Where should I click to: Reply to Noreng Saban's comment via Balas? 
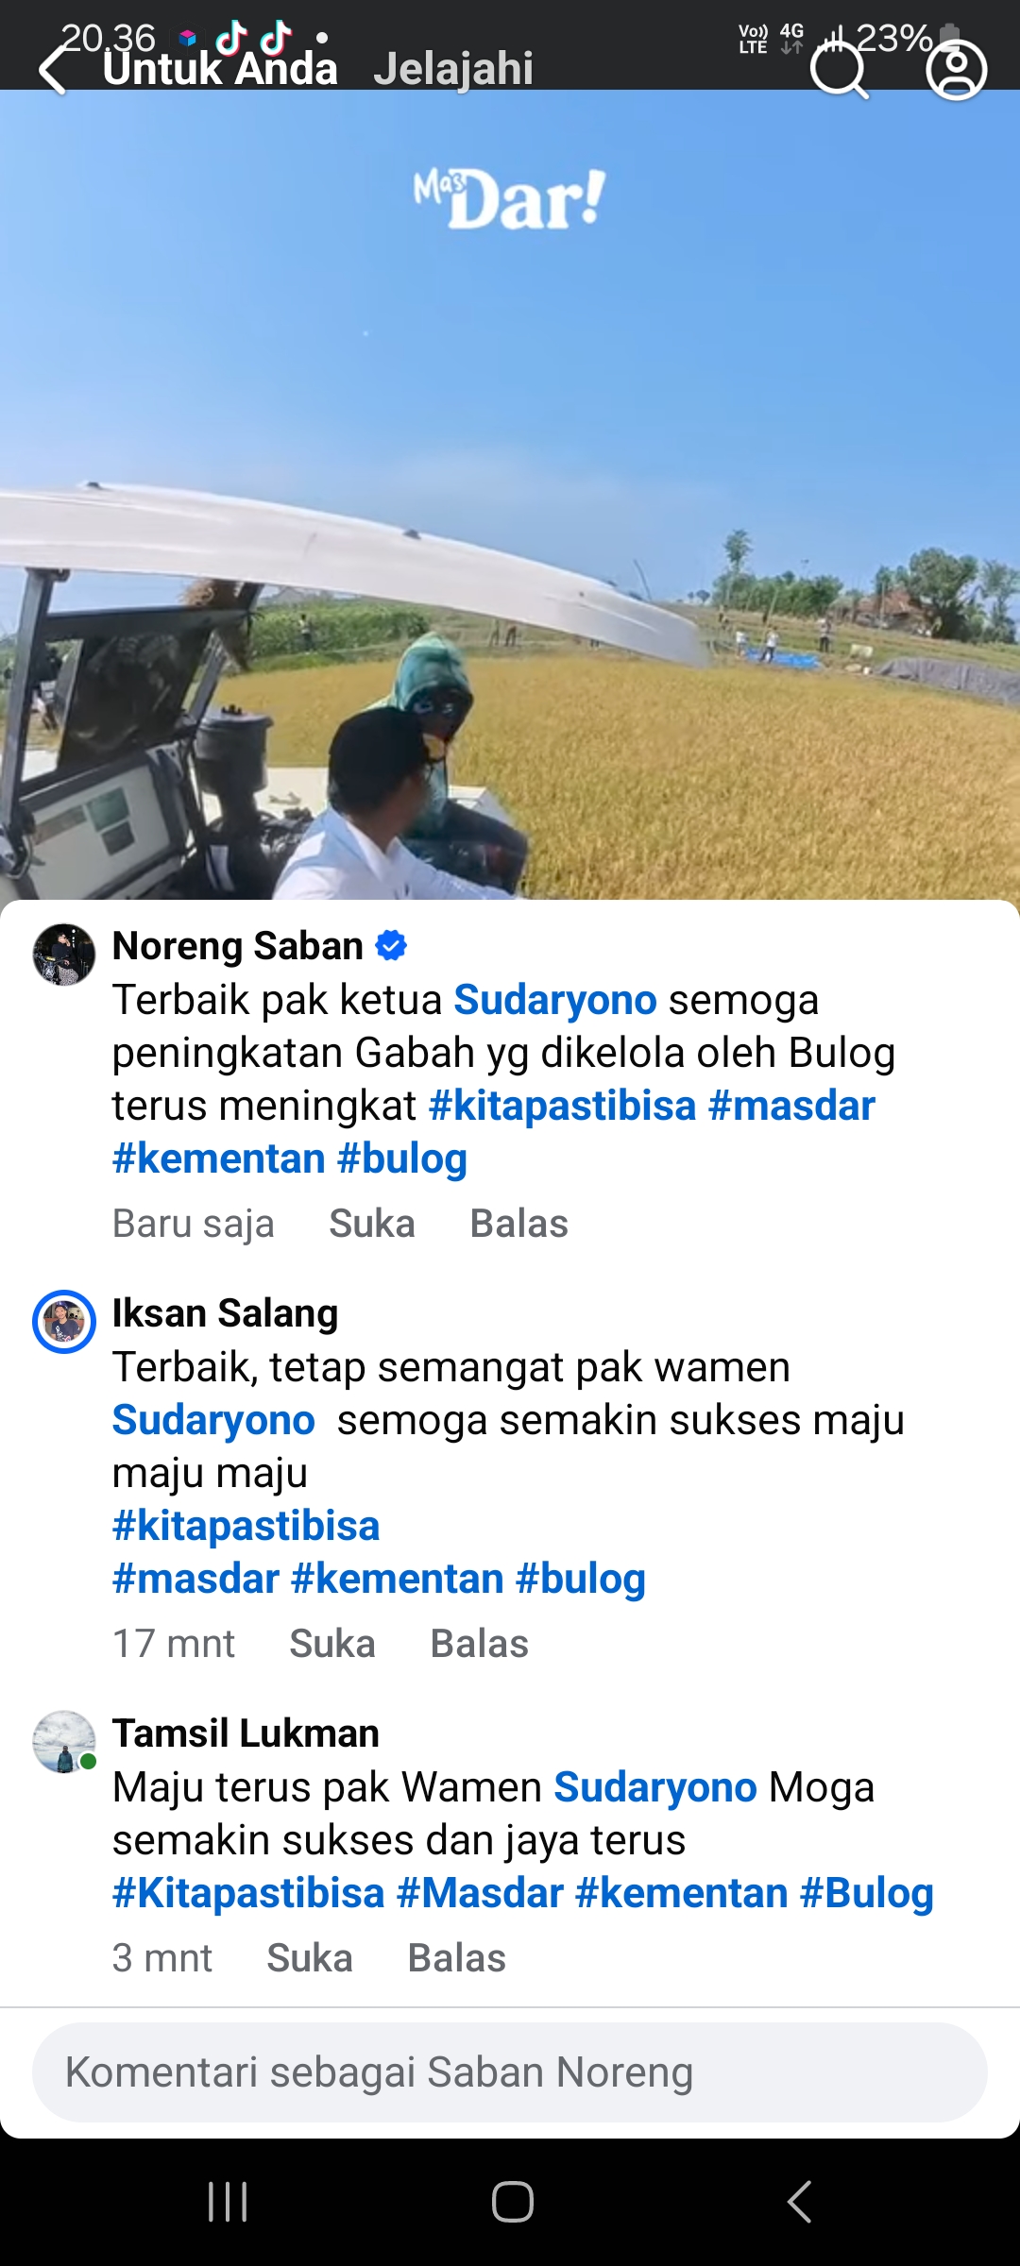pos(519,1224)
